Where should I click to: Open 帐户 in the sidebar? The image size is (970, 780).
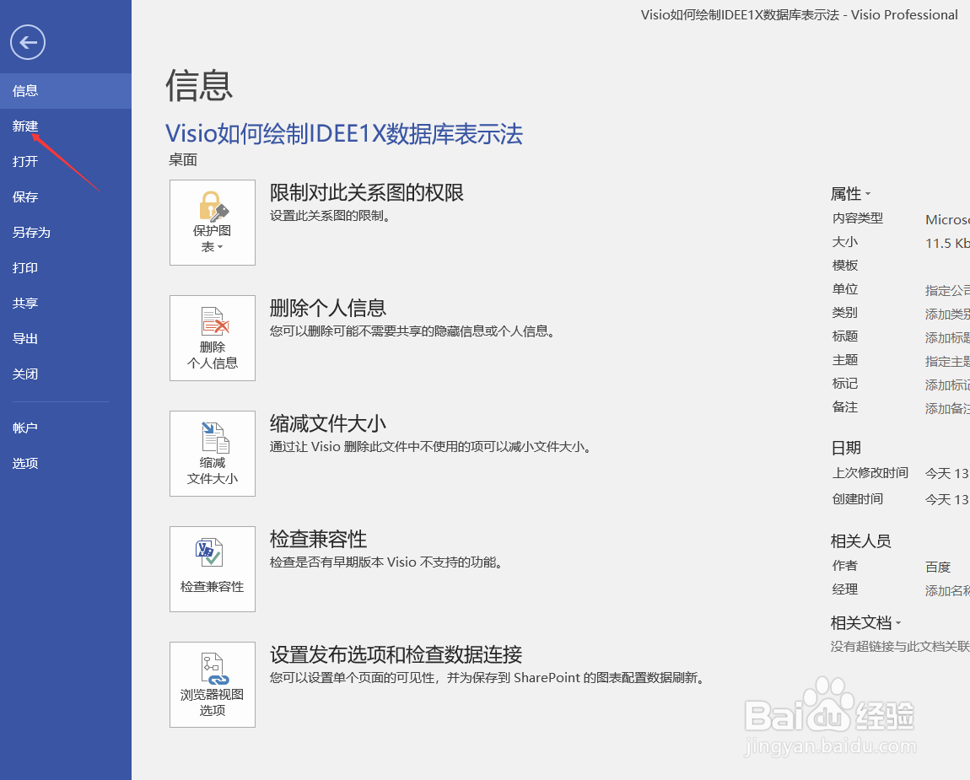point(66,428)
